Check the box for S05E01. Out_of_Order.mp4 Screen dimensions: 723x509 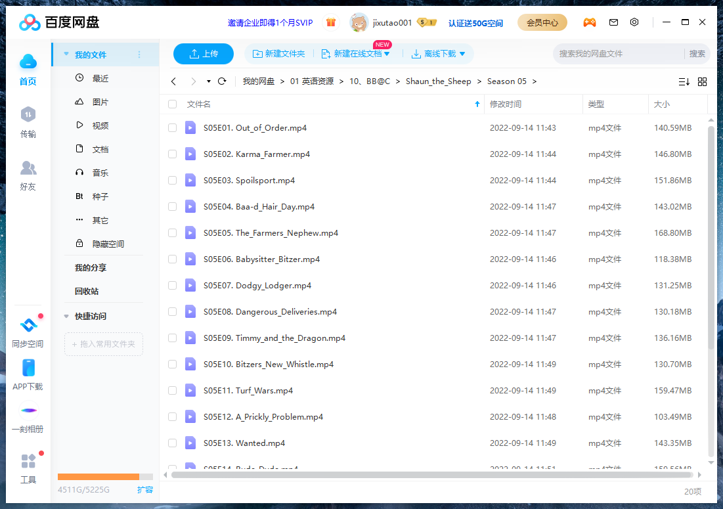[x=173, y=127]
